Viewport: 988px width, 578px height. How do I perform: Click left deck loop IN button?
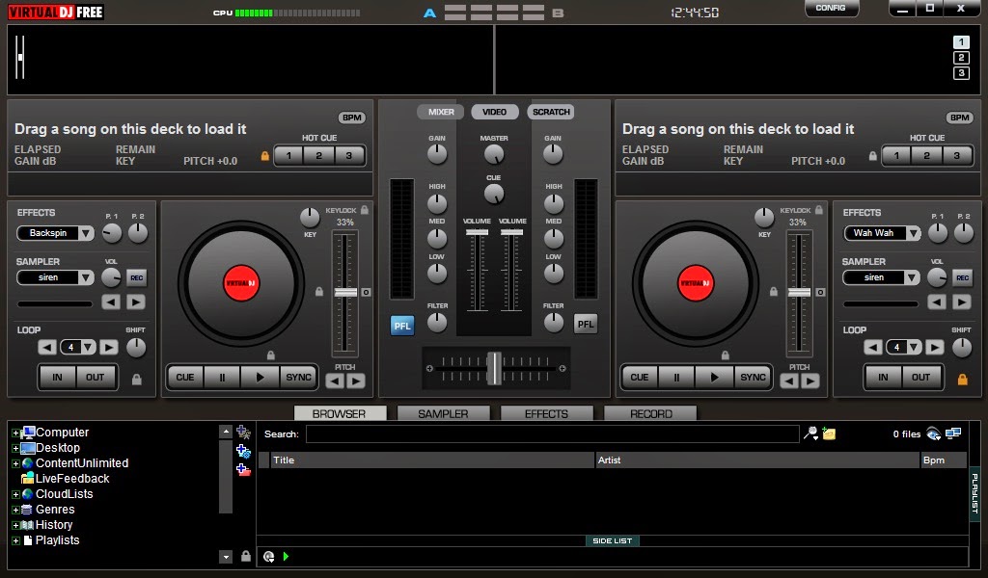(57, 378)
